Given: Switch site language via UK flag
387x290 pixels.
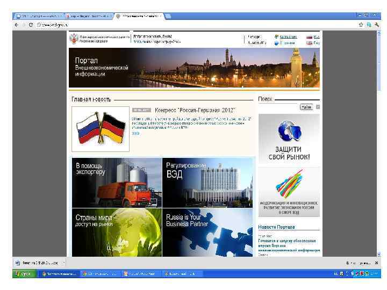Looking at the screenshot, I should 309,43.
